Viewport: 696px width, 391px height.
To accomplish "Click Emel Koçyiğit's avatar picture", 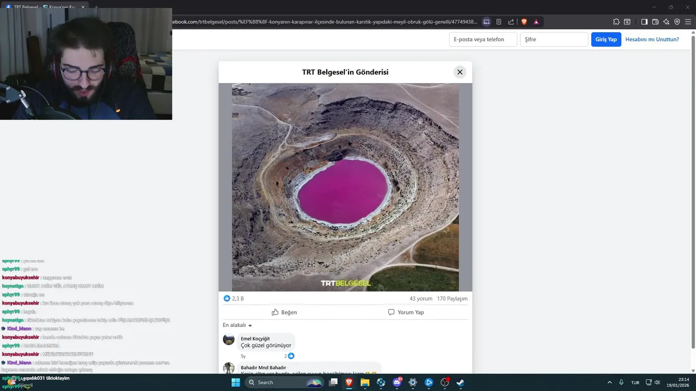I will click(229, 339).
